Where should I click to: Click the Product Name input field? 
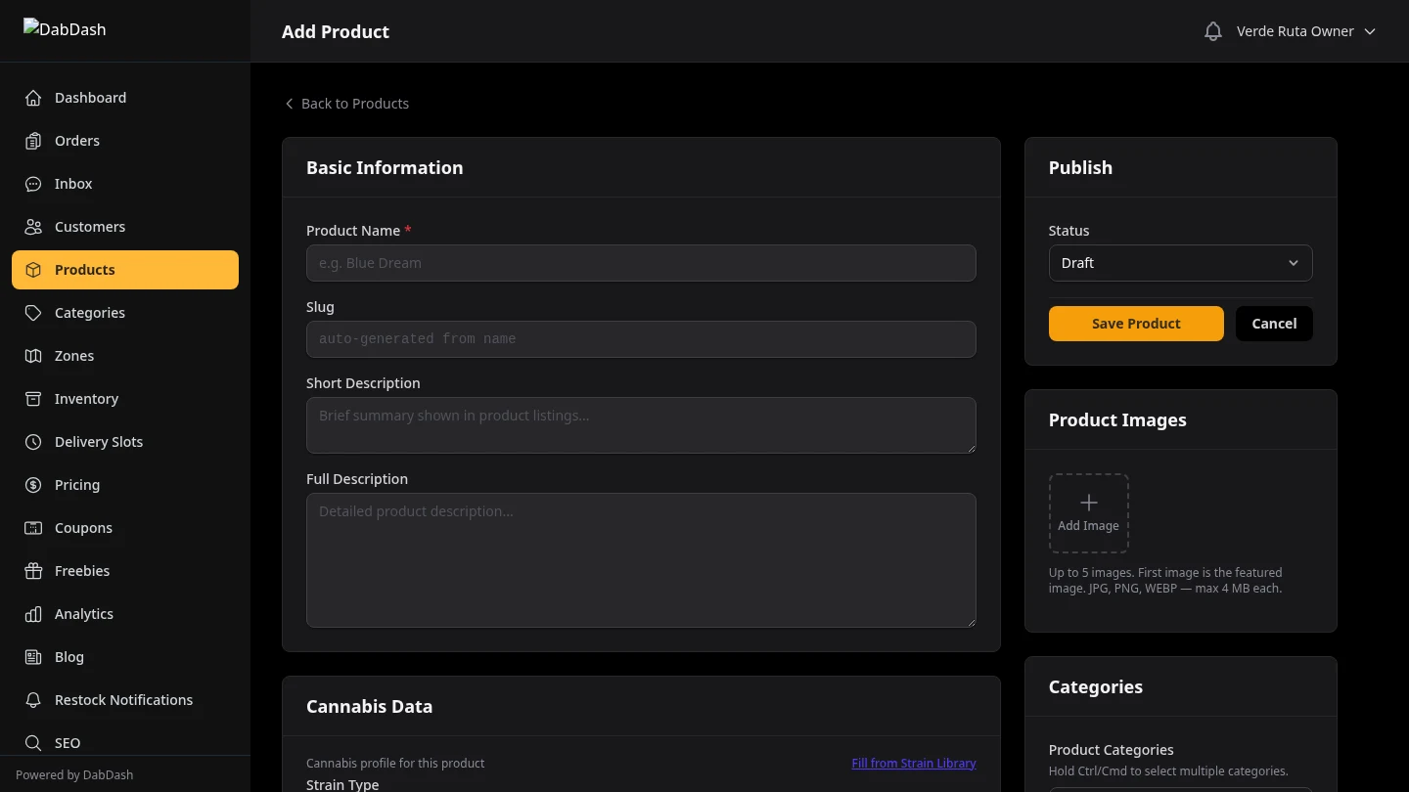[x=641, y=263]
